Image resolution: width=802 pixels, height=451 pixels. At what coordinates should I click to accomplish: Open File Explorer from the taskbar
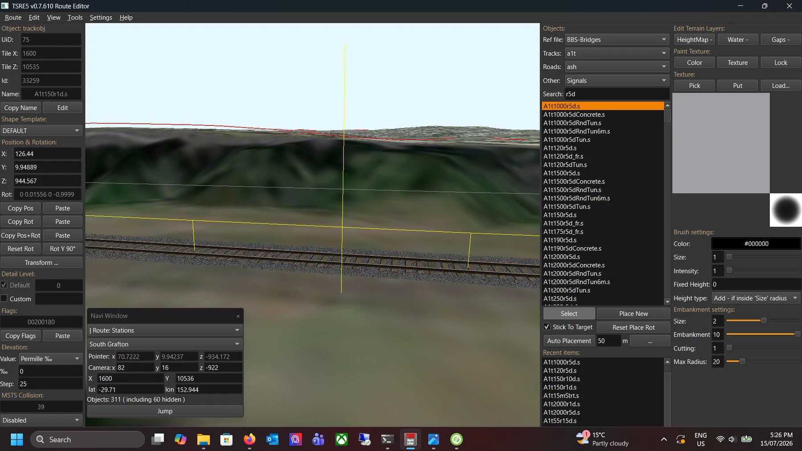203,439
